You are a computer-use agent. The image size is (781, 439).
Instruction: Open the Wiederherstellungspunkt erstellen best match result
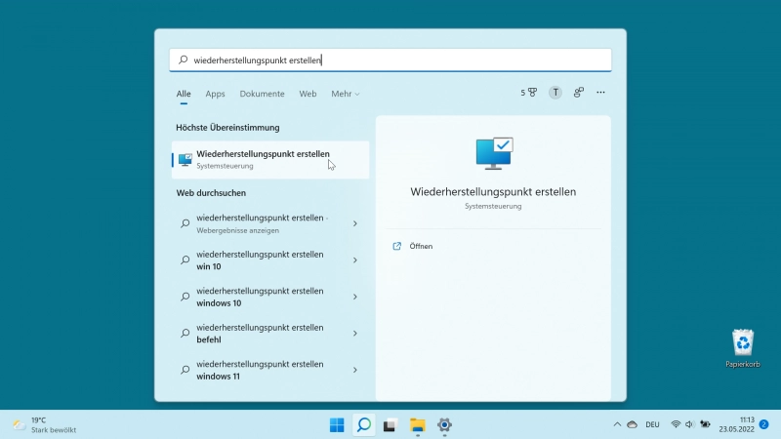pyautogui.click(x=270, y=160)
